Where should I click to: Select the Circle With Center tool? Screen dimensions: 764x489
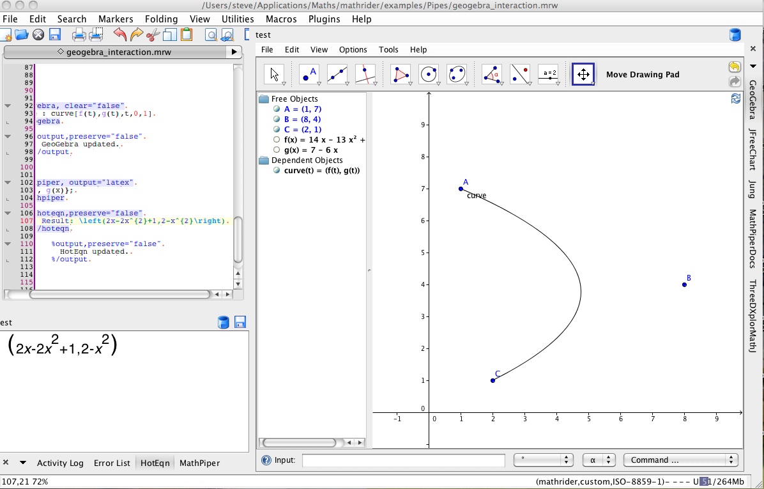coord(429,74)
